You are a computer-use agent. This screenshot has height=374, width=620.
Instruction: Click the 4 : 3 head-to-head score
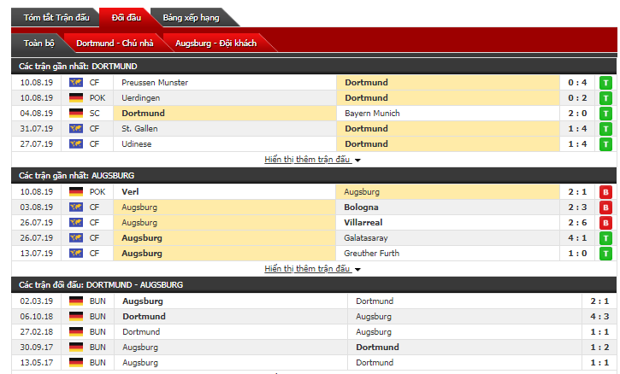pyautogui.click(x=599, y=317)
